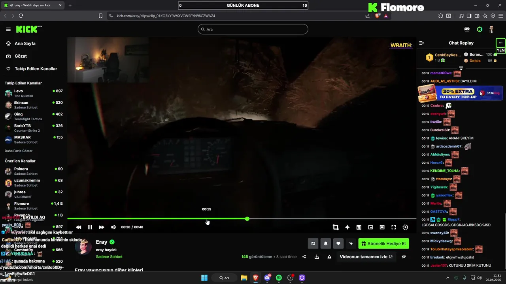Image resolution: width=506 pixels, height=284 pixels.
Task: Open the stats chart icon in player
Action: tap(359, 227)
